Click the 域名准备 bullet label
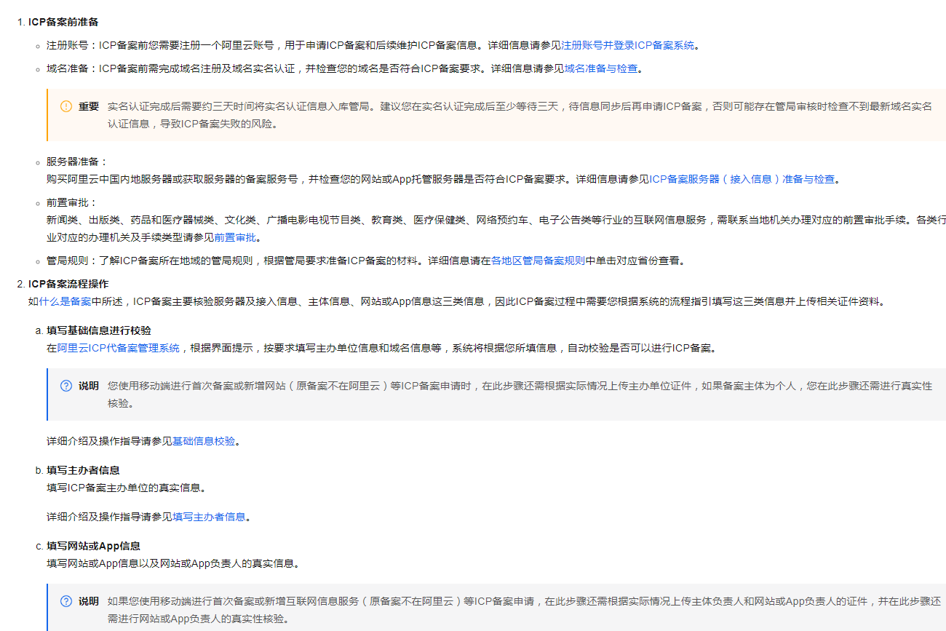 coord(68,69)
